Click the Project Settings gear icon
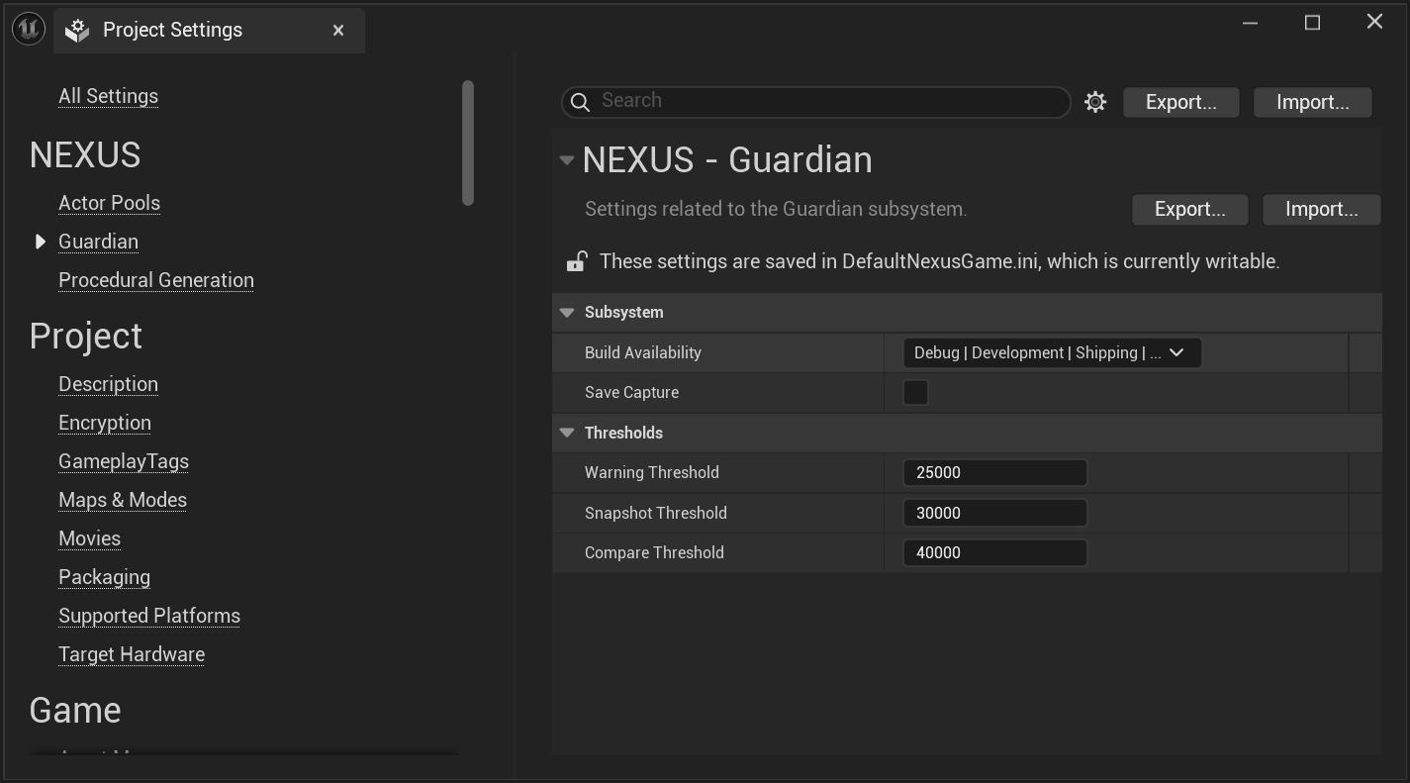This screenshot has height=783, width=1410. (x=76, y=29)
